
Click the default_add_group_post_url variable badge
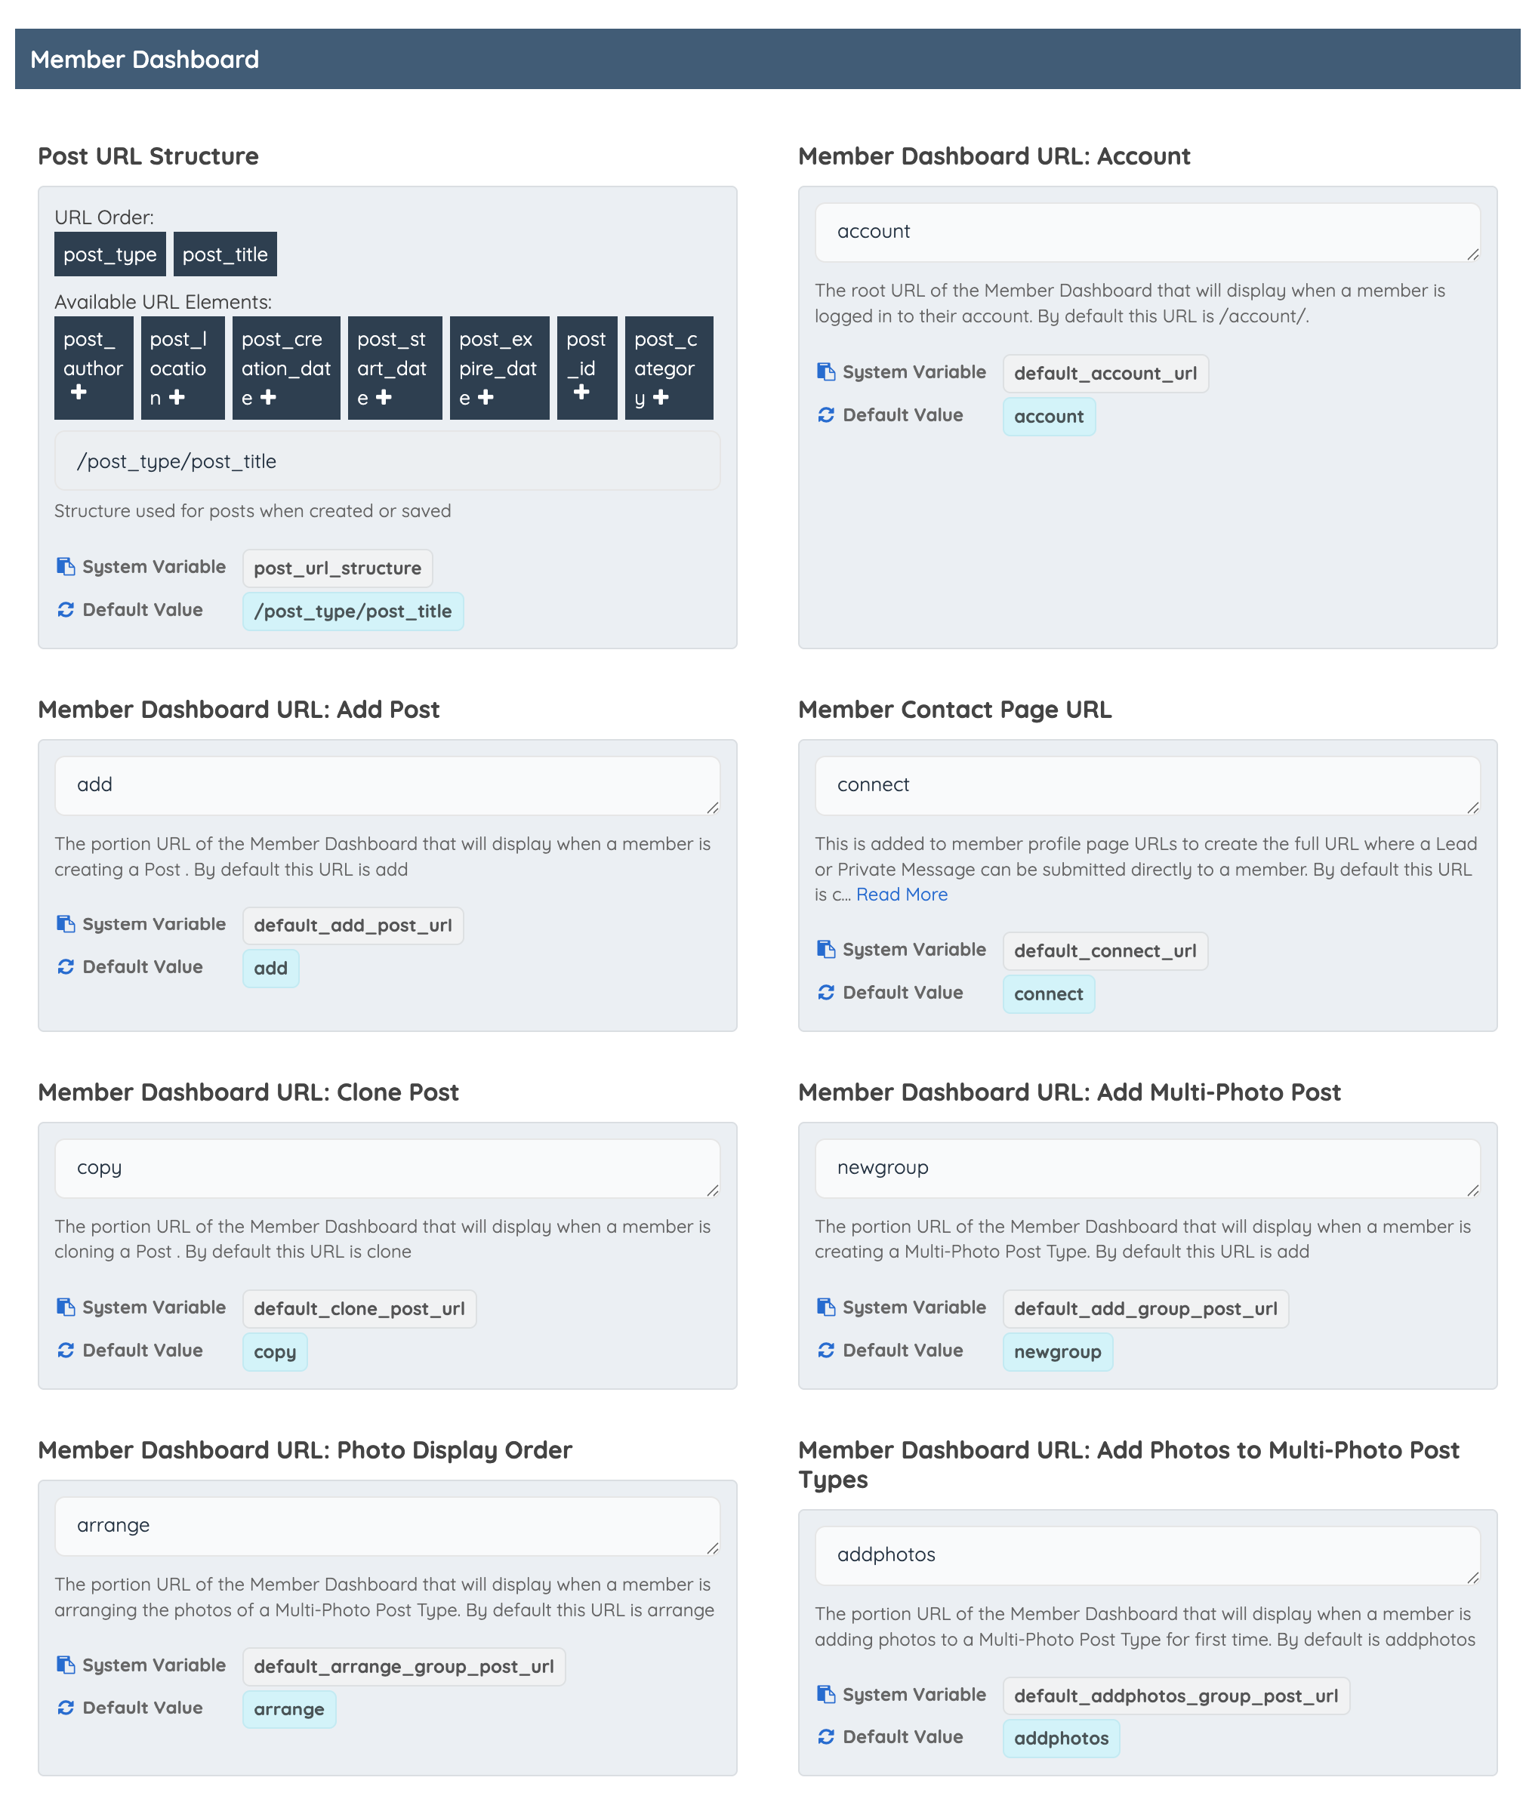pos(1145,1309)
